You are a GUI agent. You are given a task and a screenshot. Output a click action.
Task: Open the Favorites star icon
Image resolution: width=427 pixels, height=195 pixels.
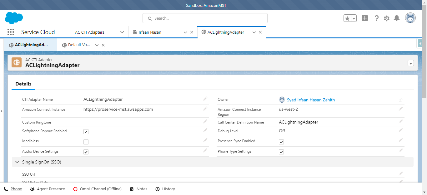click(x=347, y=18)
